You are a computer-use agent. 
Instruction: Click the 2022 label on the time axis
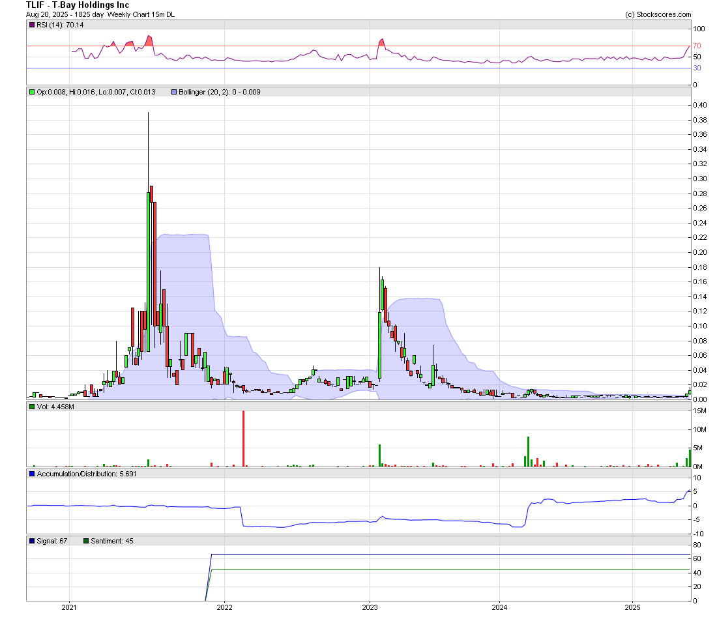pos(224,608)
